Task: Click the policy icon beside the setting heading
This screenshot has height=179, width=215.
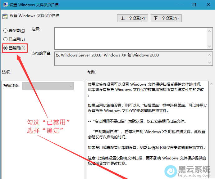Action: tap(5, 16)
